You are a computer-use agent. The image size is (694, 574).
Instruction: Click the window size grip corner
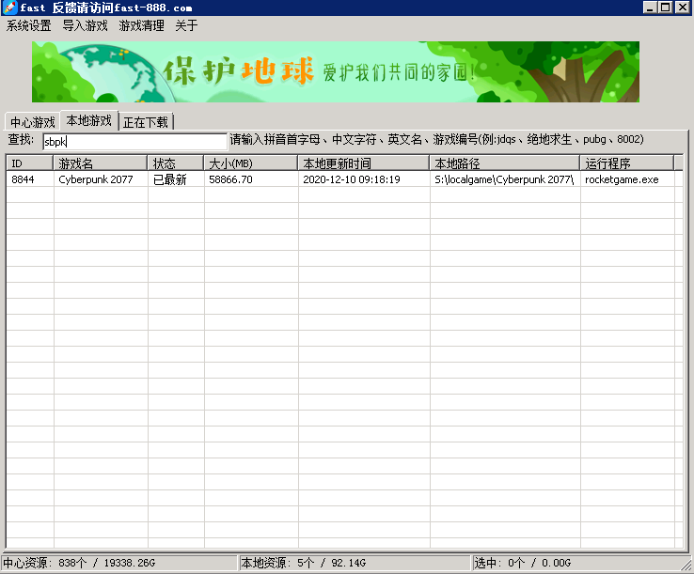(x=686, y=565)
